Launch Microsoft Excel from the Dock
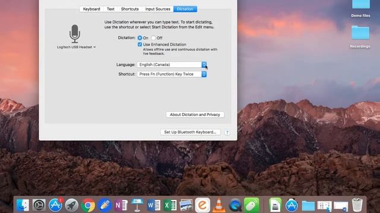The height and width of the screenshot is (213, 380). [x=170, y=205]
